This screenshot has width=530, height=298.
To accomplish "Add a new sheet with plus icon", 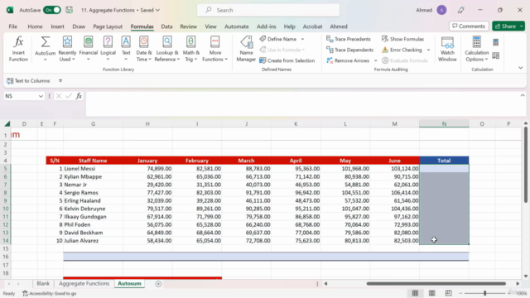I will [158, 284].
